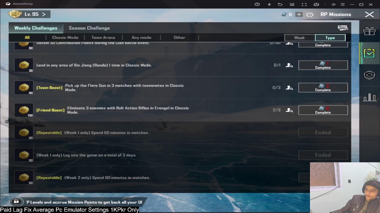
Task: Click the steering-wheel controller icon
Action: pyautogui.click(x=316, y=4)
